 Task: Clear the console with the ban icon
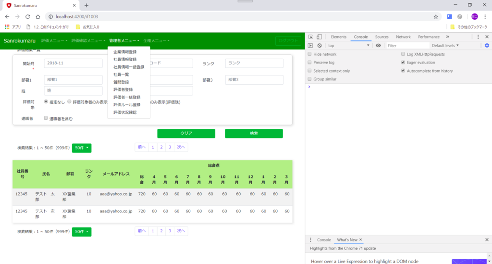click(320, 46)
